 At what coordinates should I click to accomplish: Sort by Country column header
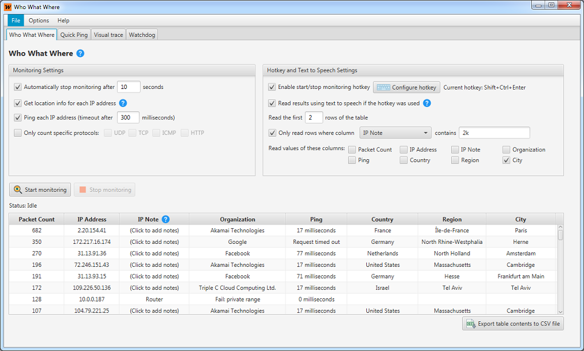[382, 219]
